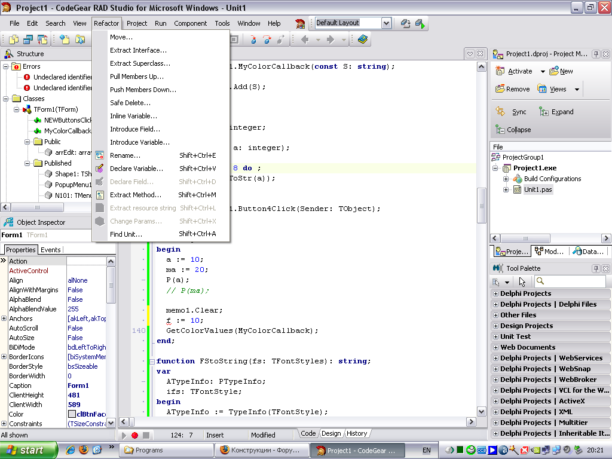Click New project icon in Project Manager
The image size is (612, 459).
(554, 71)
